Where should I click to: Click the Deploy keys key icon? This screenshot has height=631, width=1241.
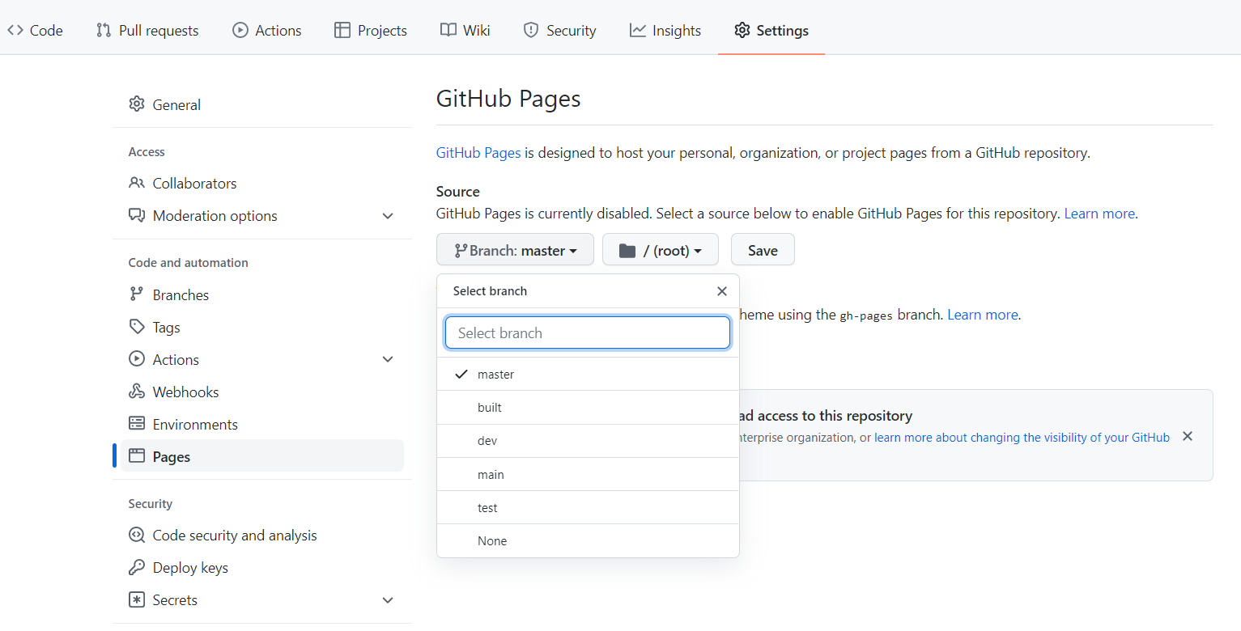pyautogui.click(x=137, y=567)
